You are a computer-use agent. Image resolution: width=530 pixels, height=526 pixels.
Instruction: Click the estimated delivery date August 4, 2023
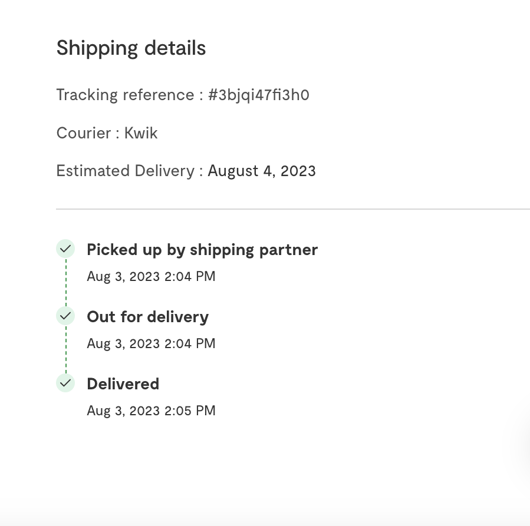262,171
